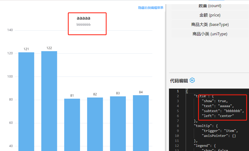This screenshot has height=151, width=249.
Task: Click the bar labeled 121 in the chart
Action: tap(26, 101)
